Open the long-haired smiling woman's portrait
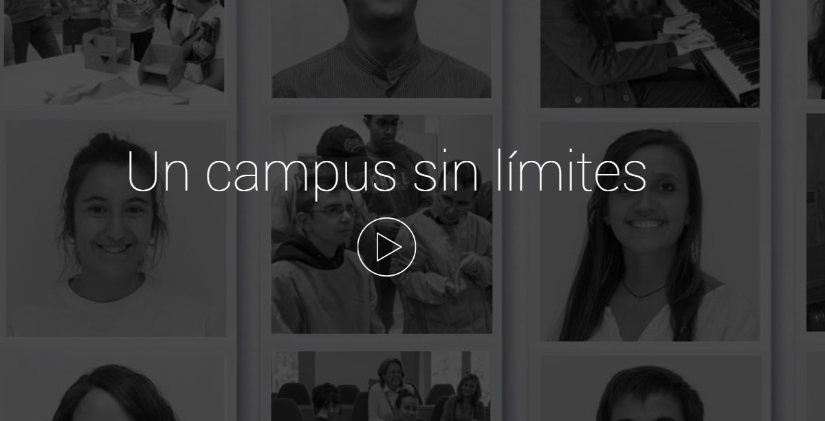Screen dimensions: 825x421 tap(650, 232)
